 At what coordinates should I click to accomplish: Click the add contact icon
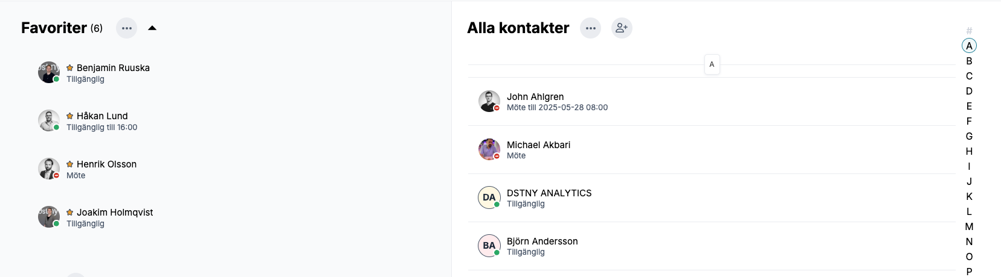tap(622, 28)
